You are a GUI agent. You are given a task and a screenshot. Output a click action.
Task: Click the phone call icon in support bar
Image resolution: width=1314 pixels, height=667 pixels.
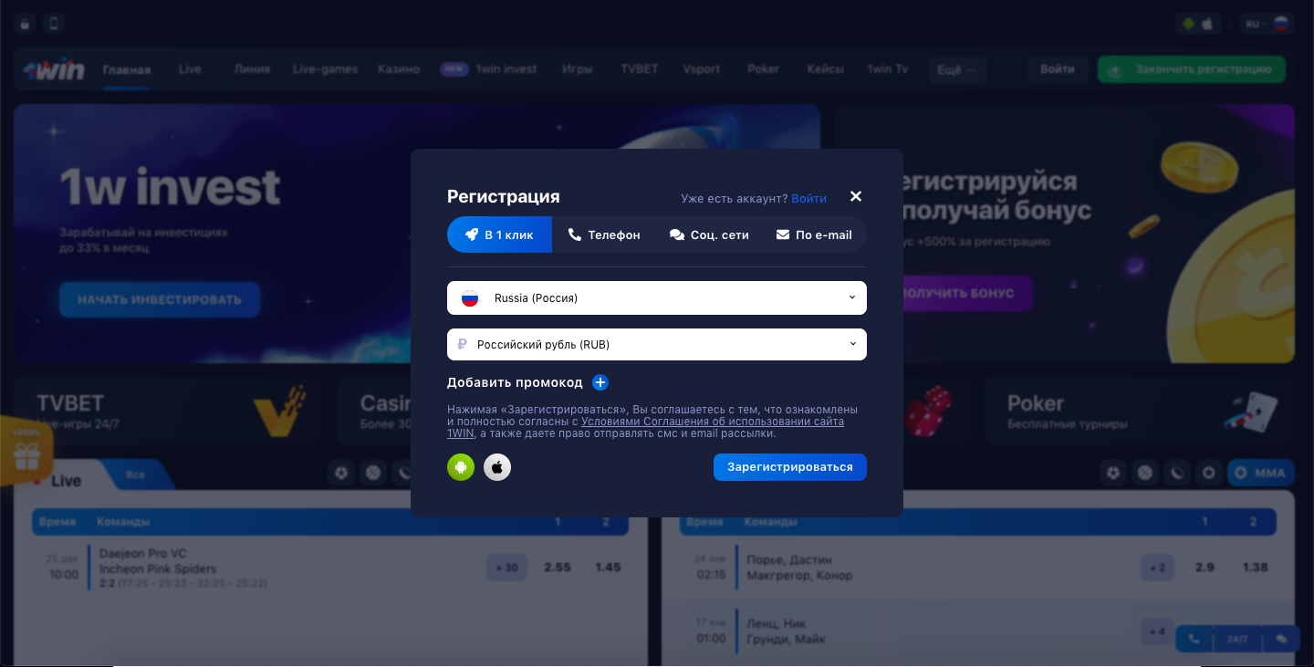tap(1194, 639)
